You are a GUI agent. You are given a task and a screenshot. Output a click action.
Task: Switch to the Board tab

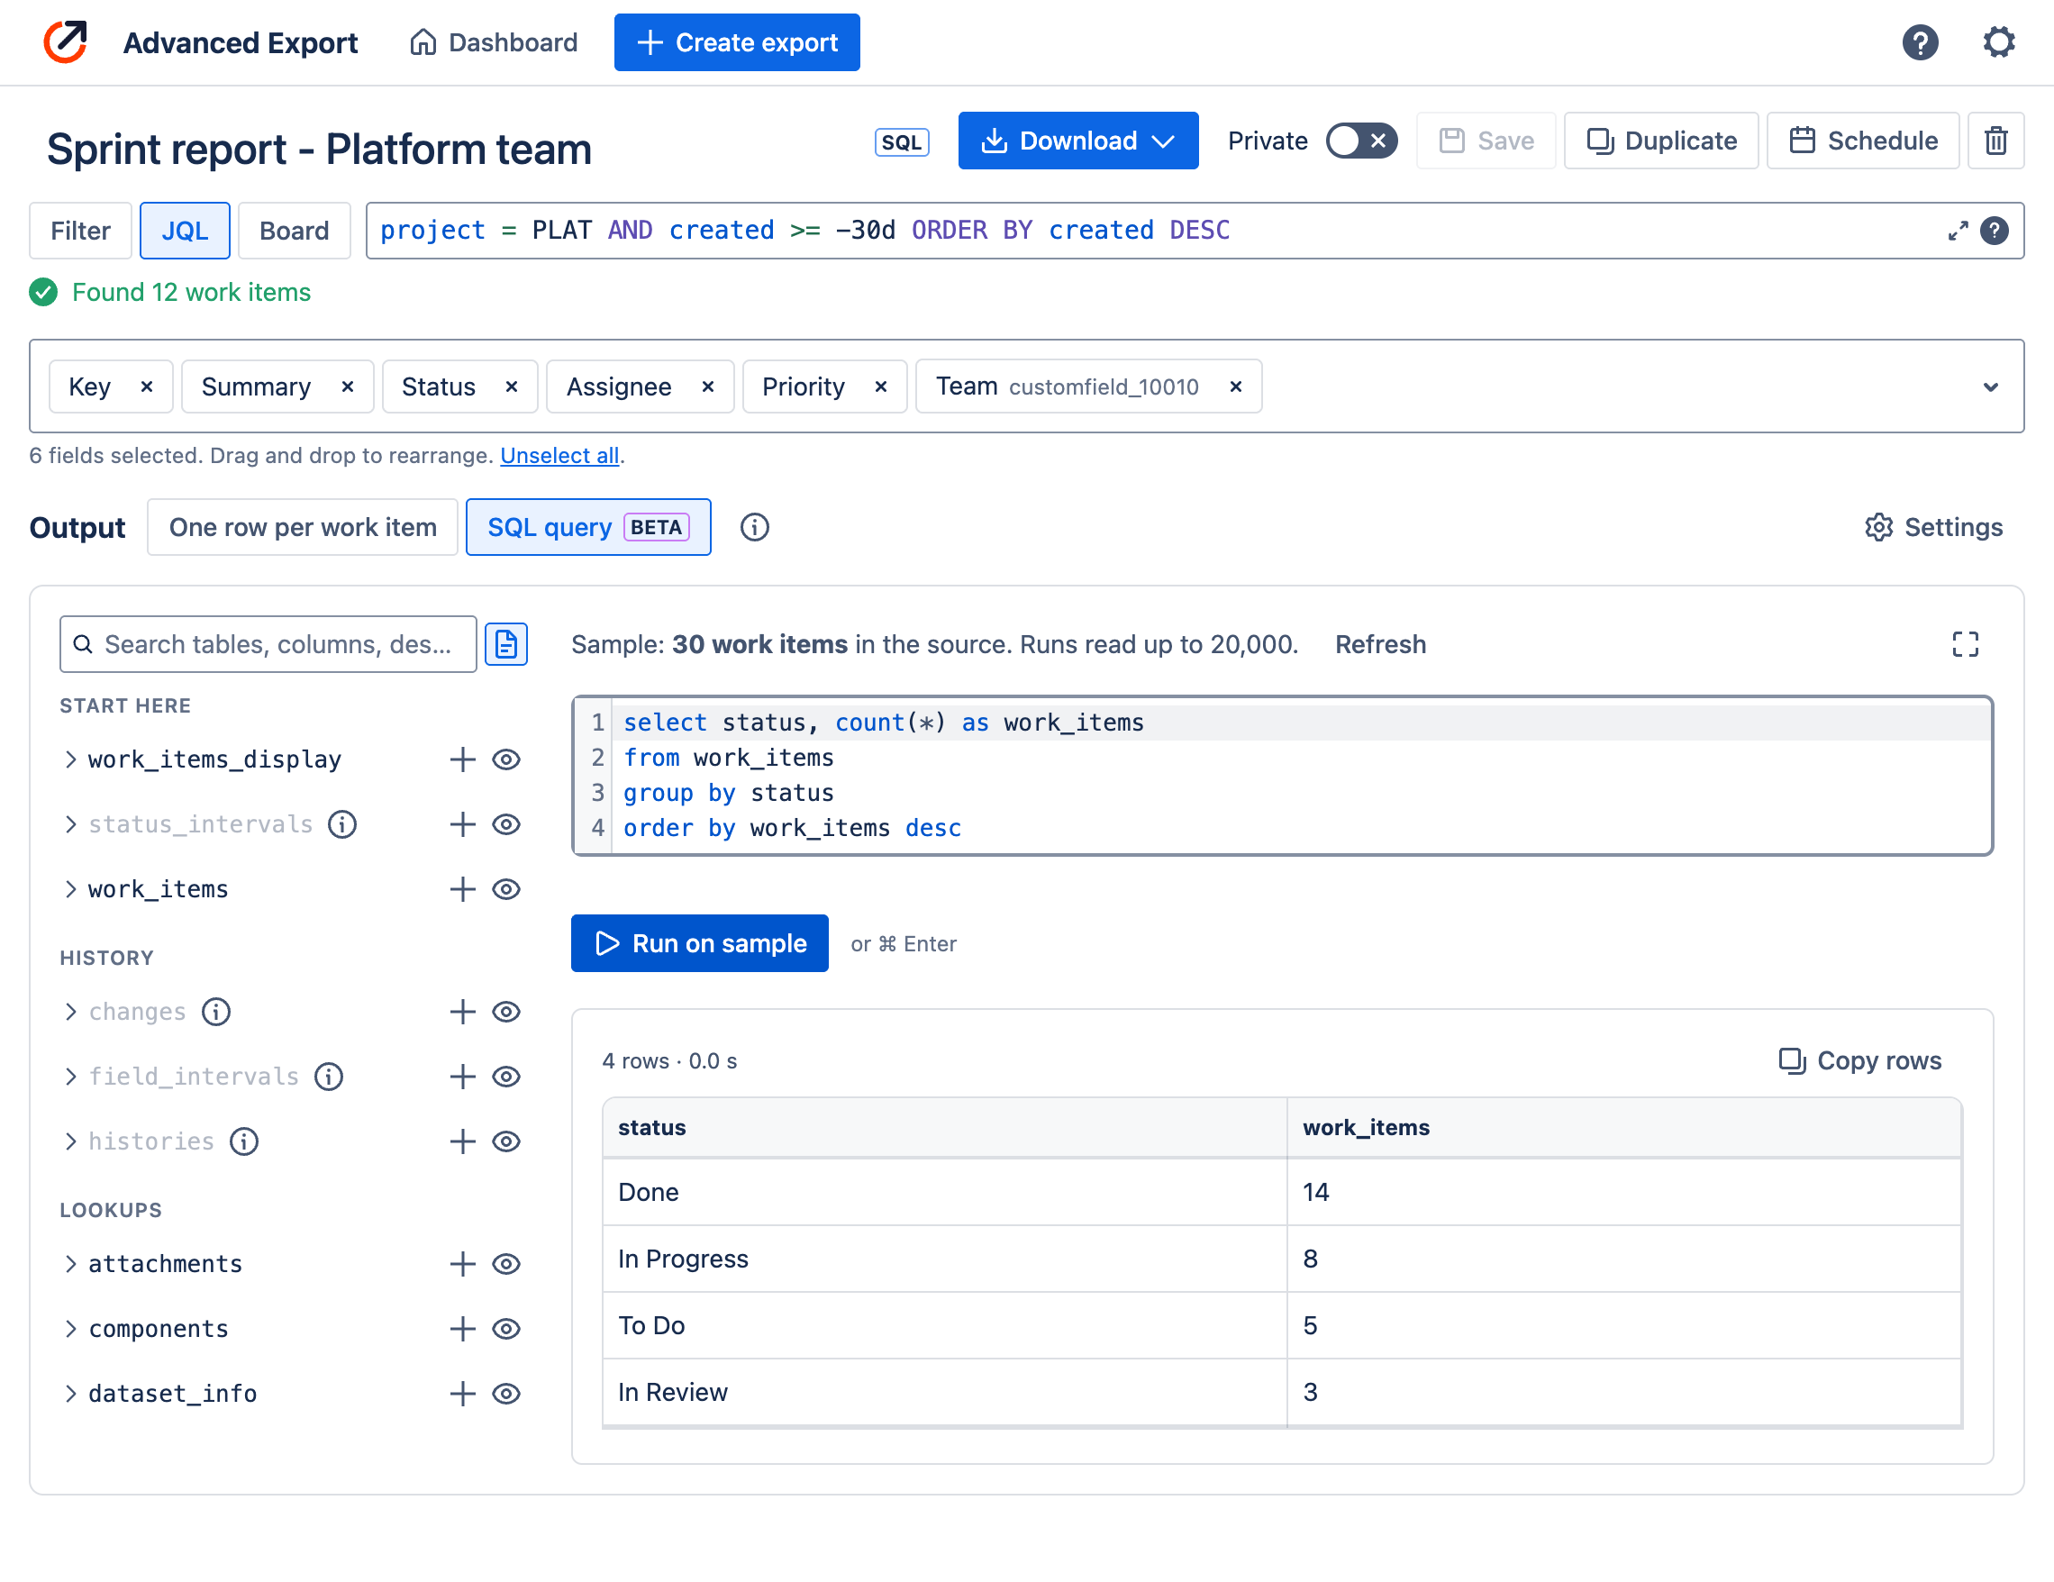(x=295, y=232)
